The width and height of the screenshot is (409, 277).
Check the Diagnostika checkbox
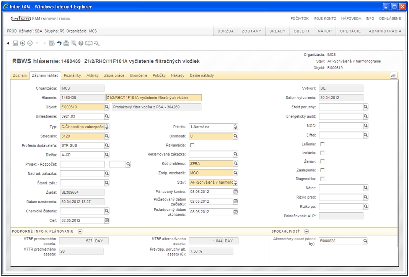coord(323,179)
